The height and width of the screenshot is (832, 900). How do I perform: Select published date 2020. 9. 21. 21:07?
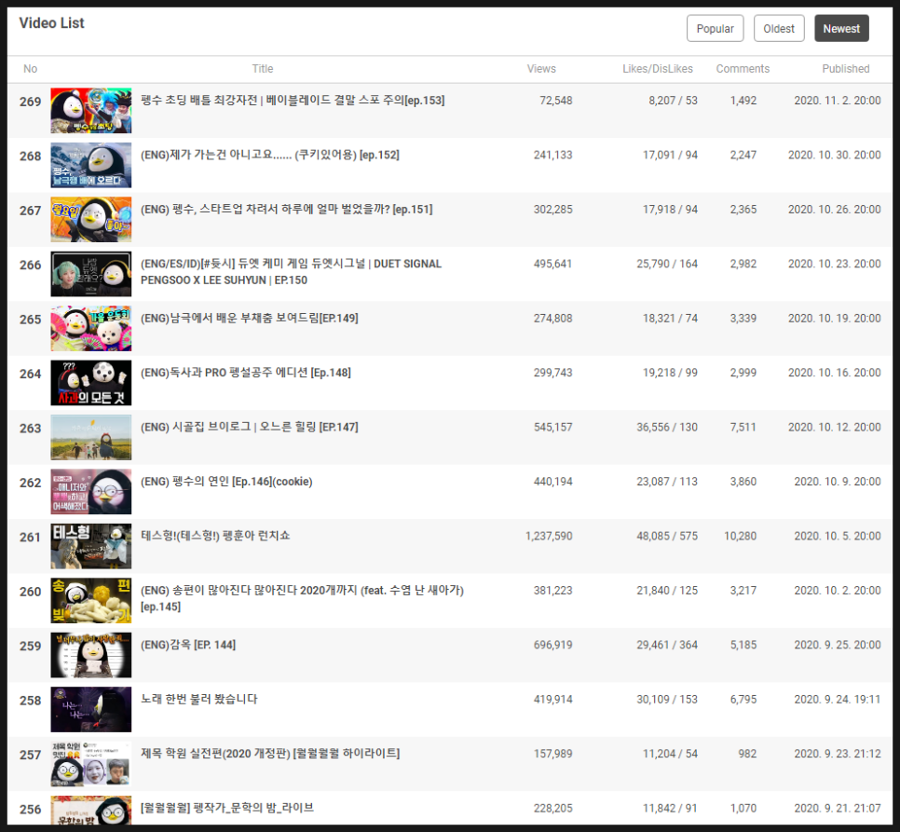point(838,809)
